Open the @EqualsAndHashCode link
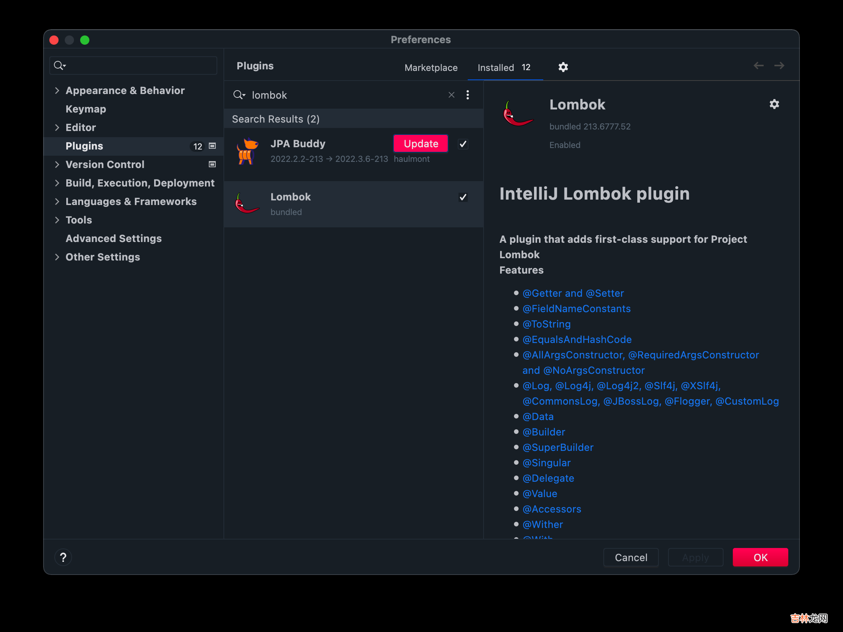 (x=577, y=340)
